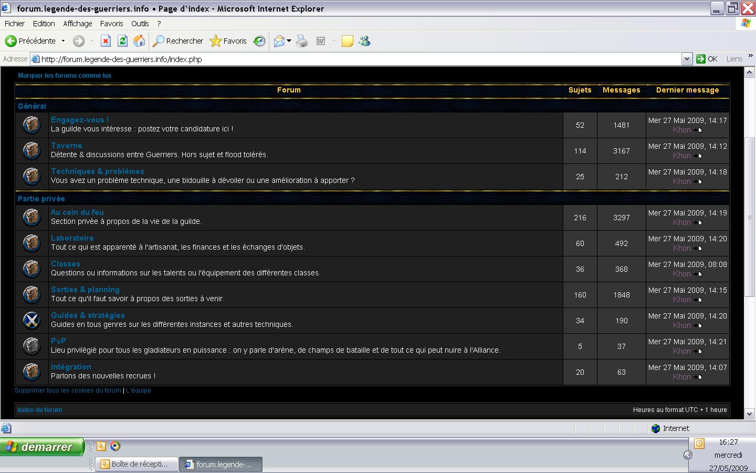This screenshot has width=756, height=473.
Task: Click the OK go button beside address
Action: point(707,59)
